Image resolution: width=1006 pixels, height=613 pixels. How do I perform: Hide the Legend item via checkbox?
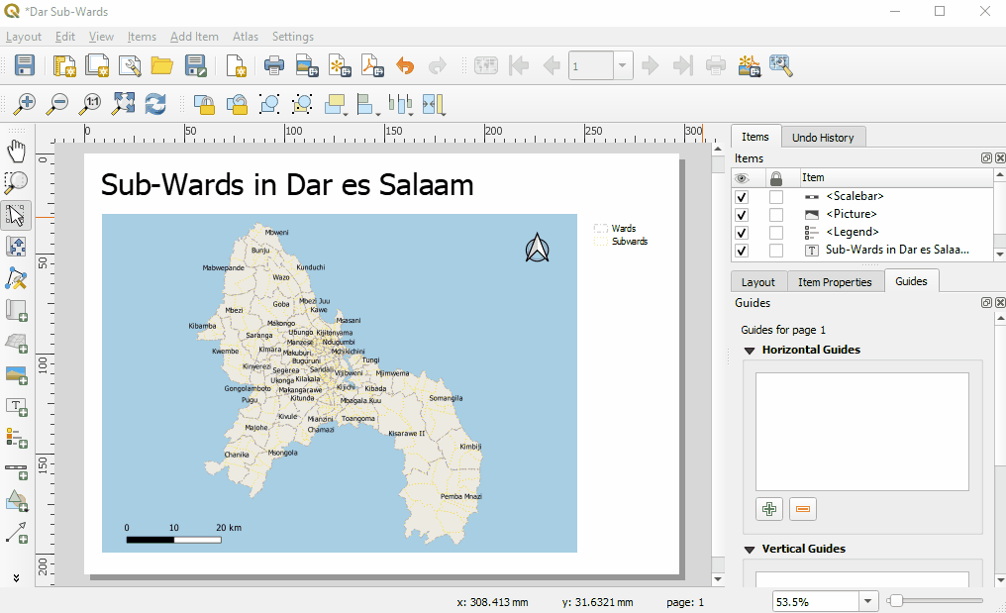742,232
